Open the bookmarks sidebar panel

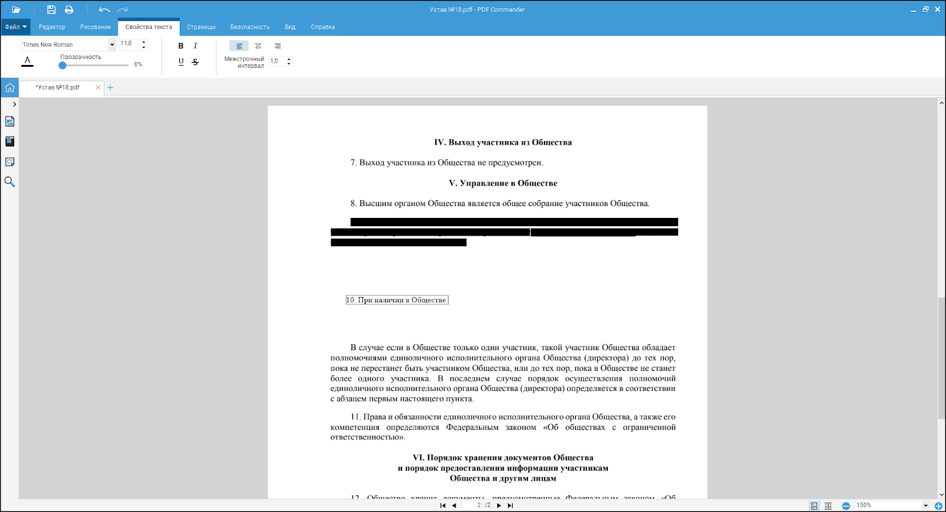pyautogui.click(x=9, y=142)
